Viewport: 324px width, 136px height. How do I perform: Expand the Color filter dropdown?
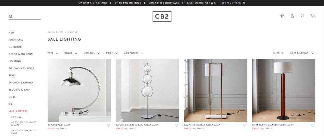(x=71, y=53)
